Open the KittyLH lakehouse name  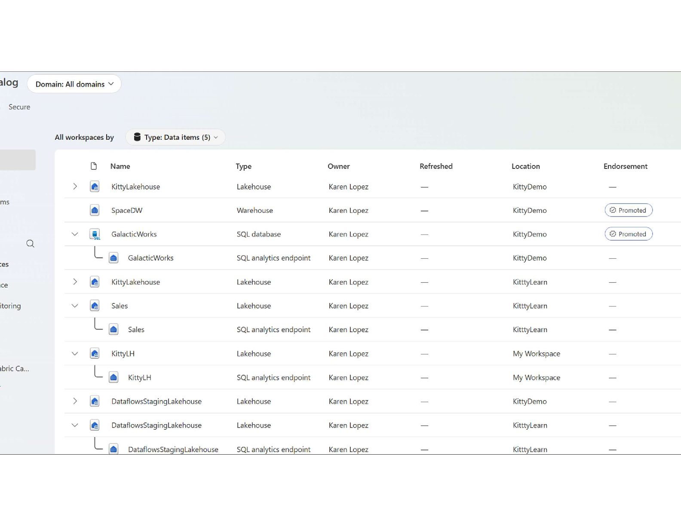123,354
